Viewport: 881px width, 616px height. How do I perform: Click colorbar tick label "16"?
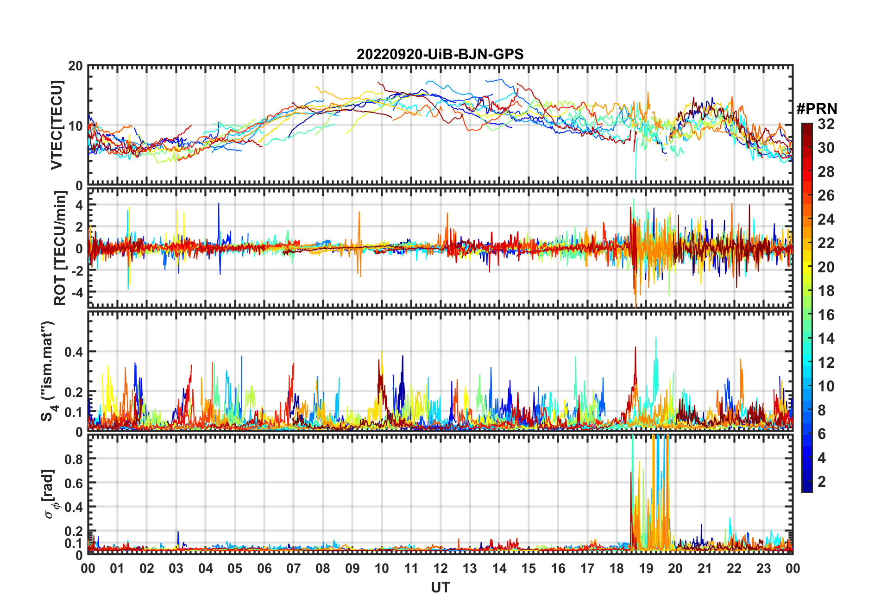tap(826, 315)
